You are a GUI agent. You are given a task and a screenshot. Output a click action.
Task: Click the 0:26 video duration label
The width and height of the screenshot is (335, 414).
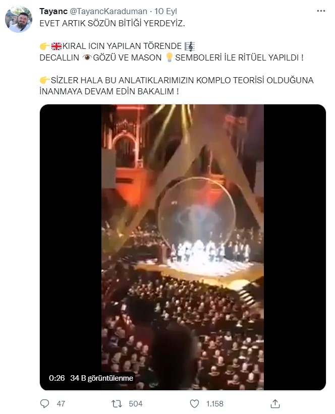click(x=57, y=378)
